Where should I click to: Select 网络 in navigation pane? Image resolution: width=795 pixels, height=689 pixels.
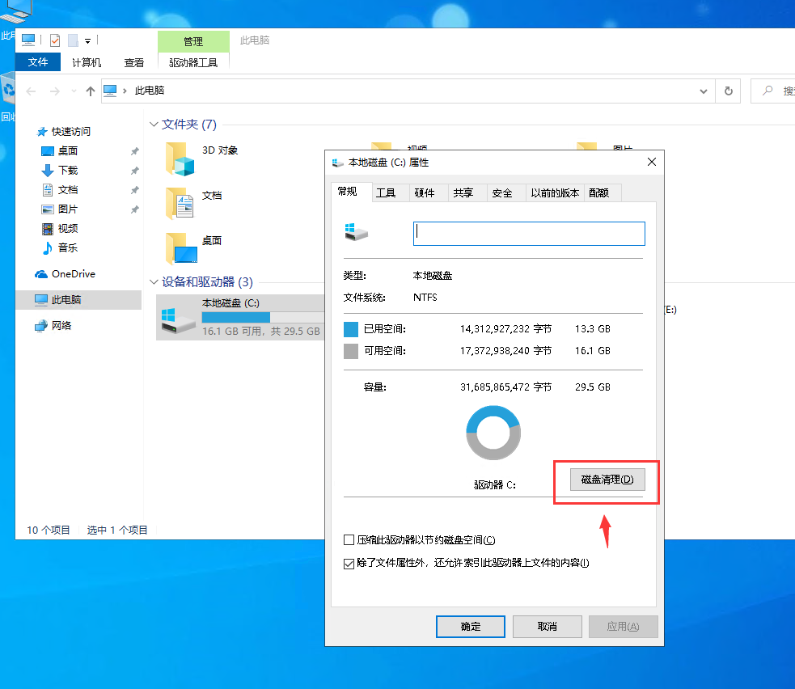(61, 326)
